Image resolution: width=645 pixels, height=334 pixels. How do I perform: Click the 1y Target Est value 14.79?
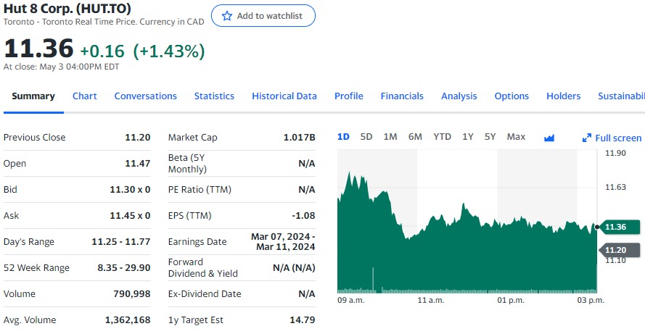pyautogui.click(x=303, y=320)
